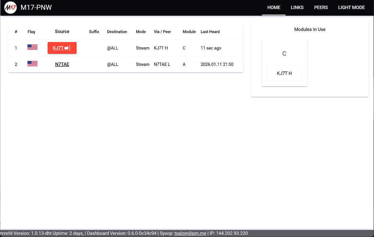Click the Source column header
Image resolution: width=374 pixels, height=237 pixels.
62,32
